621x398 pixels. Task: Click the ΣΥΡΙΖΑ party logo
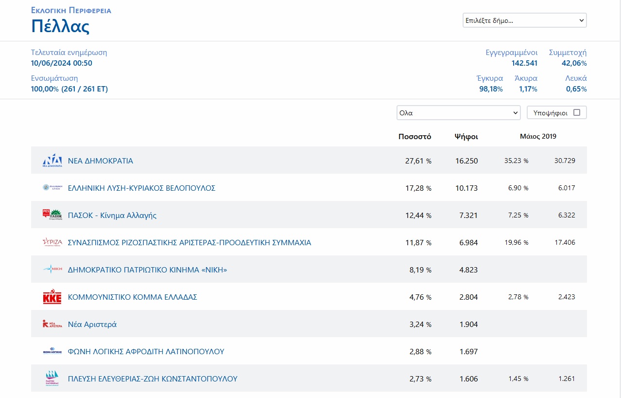(52, 242)
